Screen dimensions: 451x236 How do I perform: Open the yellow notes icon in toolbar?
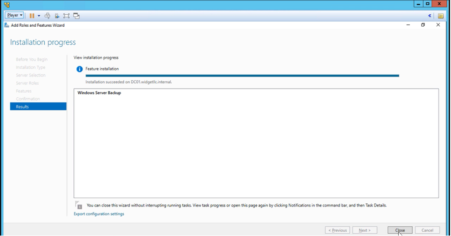441,16
